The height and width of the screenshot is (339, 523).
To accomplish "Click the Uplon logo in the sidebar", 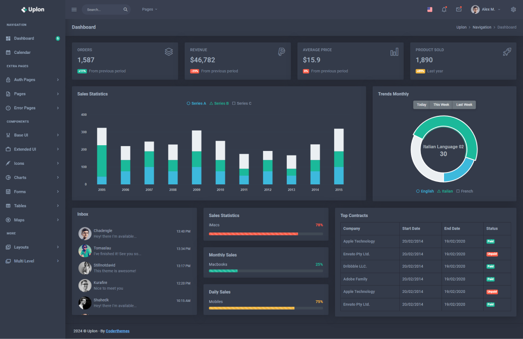I will (33, 9).
